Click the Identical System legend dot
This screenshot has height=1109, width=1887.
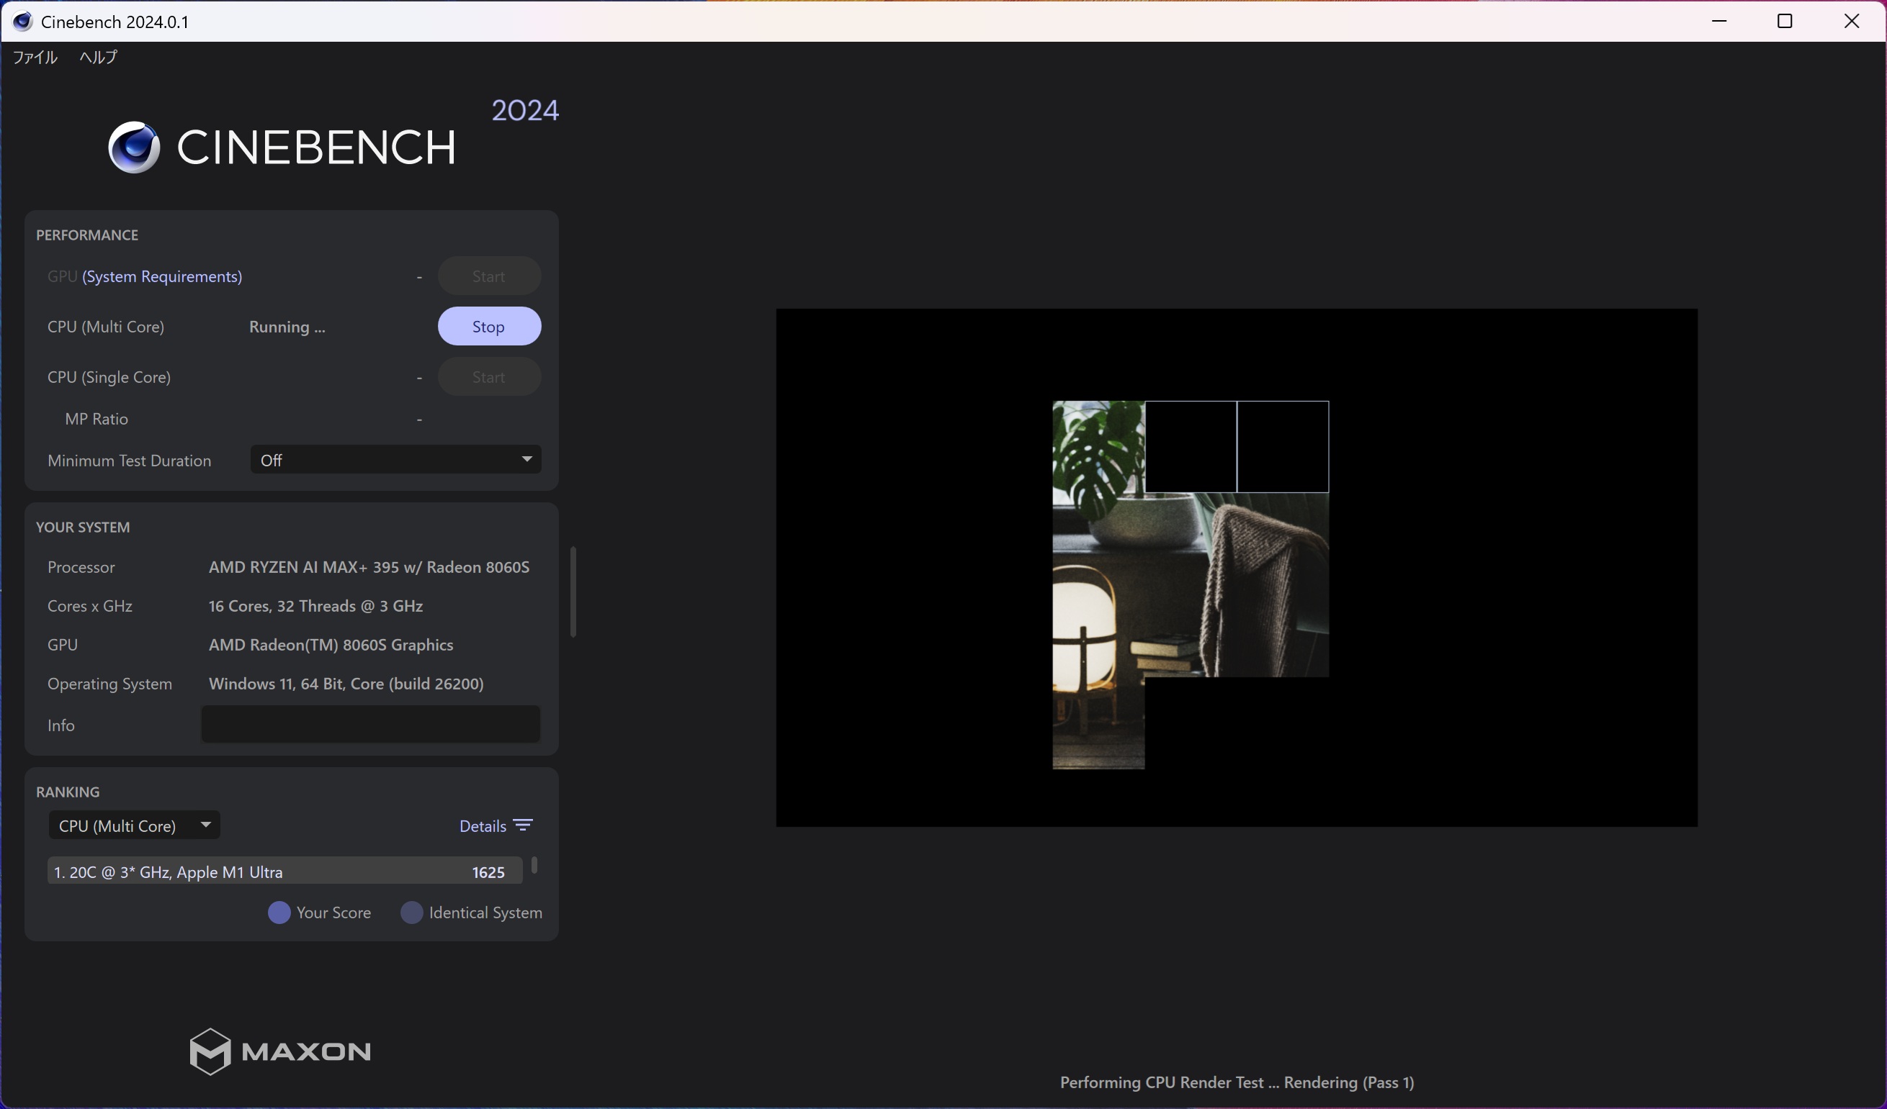(x=412, y=913)
